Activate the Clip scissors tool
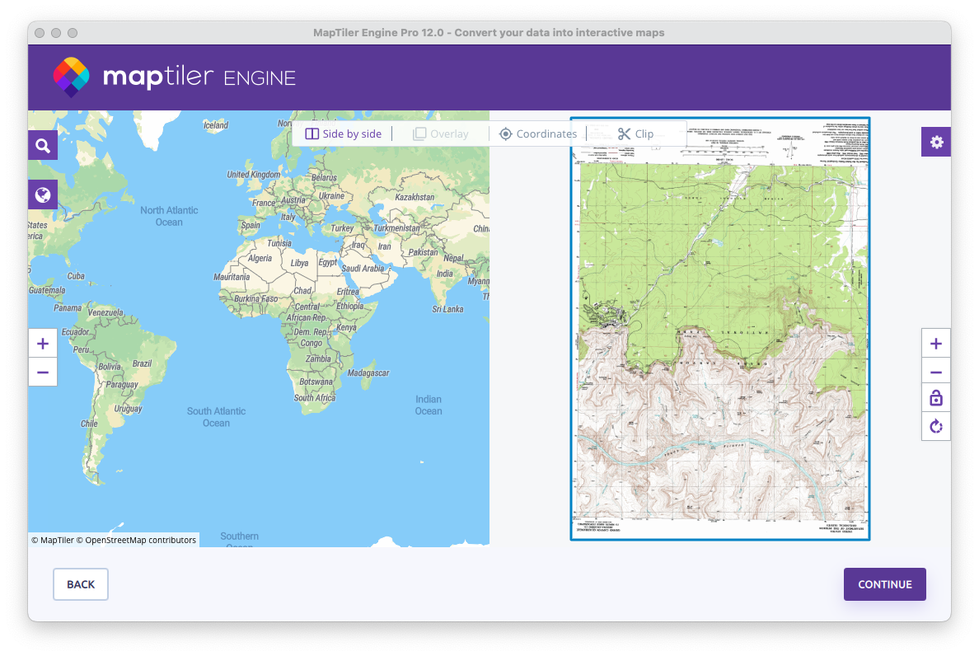This screenshot has width=979, height=656. (x=635, y=134)
